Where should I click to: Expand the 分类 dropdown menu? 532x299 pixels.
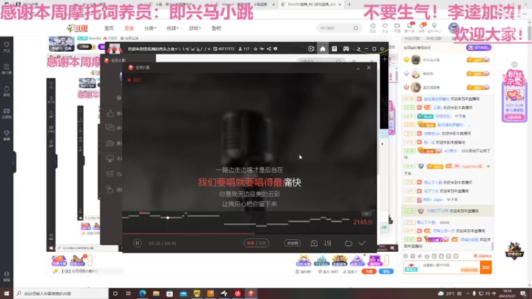pyautogui.click(x=150, y=28)
